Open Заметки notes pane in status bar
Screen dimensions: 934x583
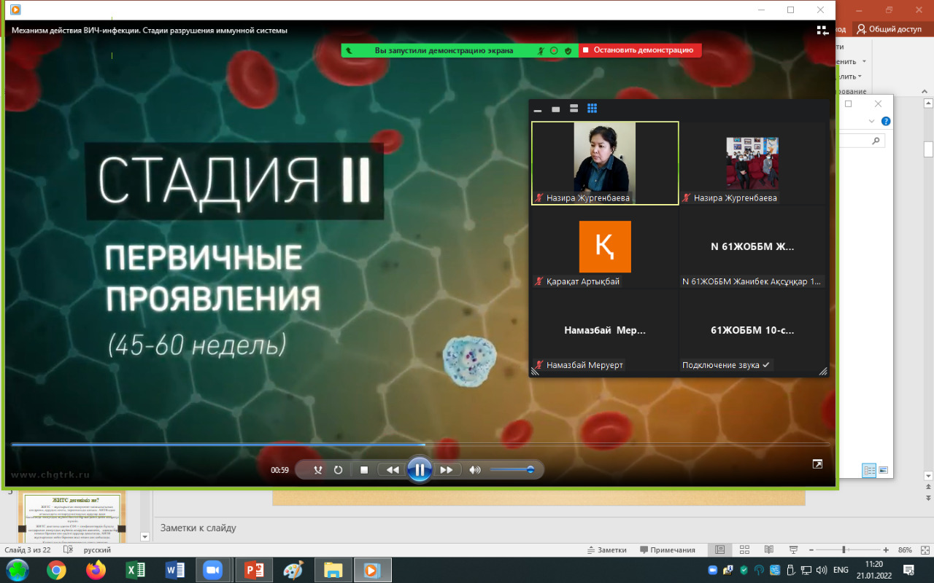tap(606, 550)
